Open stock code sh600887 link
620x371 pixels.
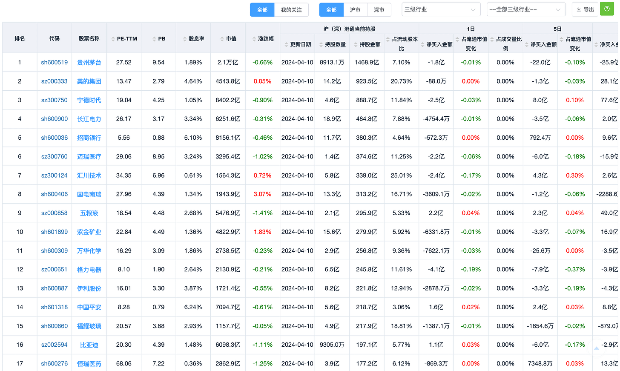(x=55, y=288)
